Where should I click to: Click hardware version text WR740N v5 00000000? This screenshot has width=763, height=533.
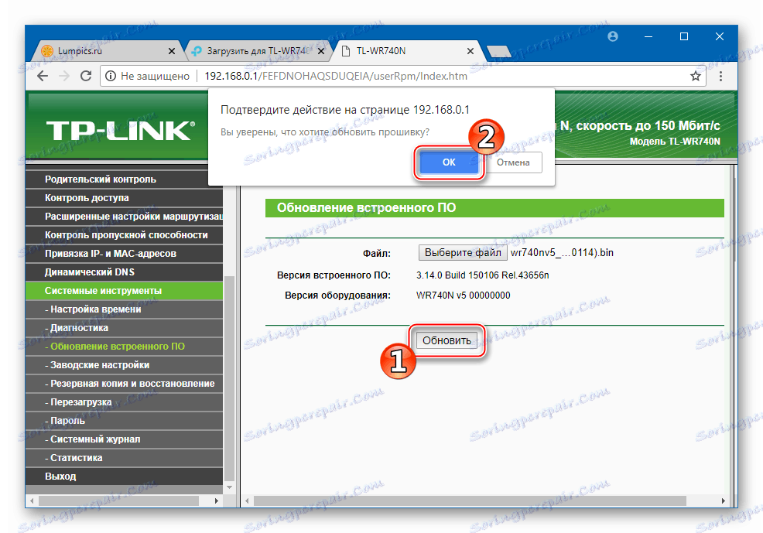tap(464, 296)
